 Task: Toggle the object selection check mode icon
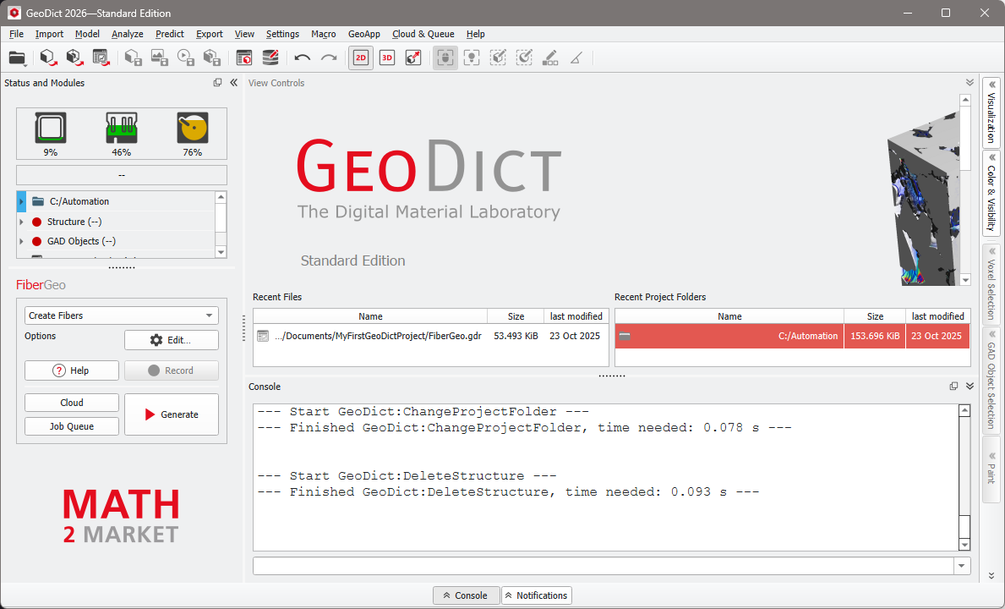pyautogui.click(x=524, y=58)
